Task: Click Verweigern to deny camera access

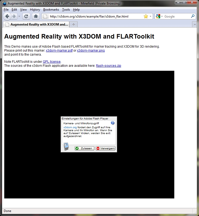Action: (x=105, y=148)
